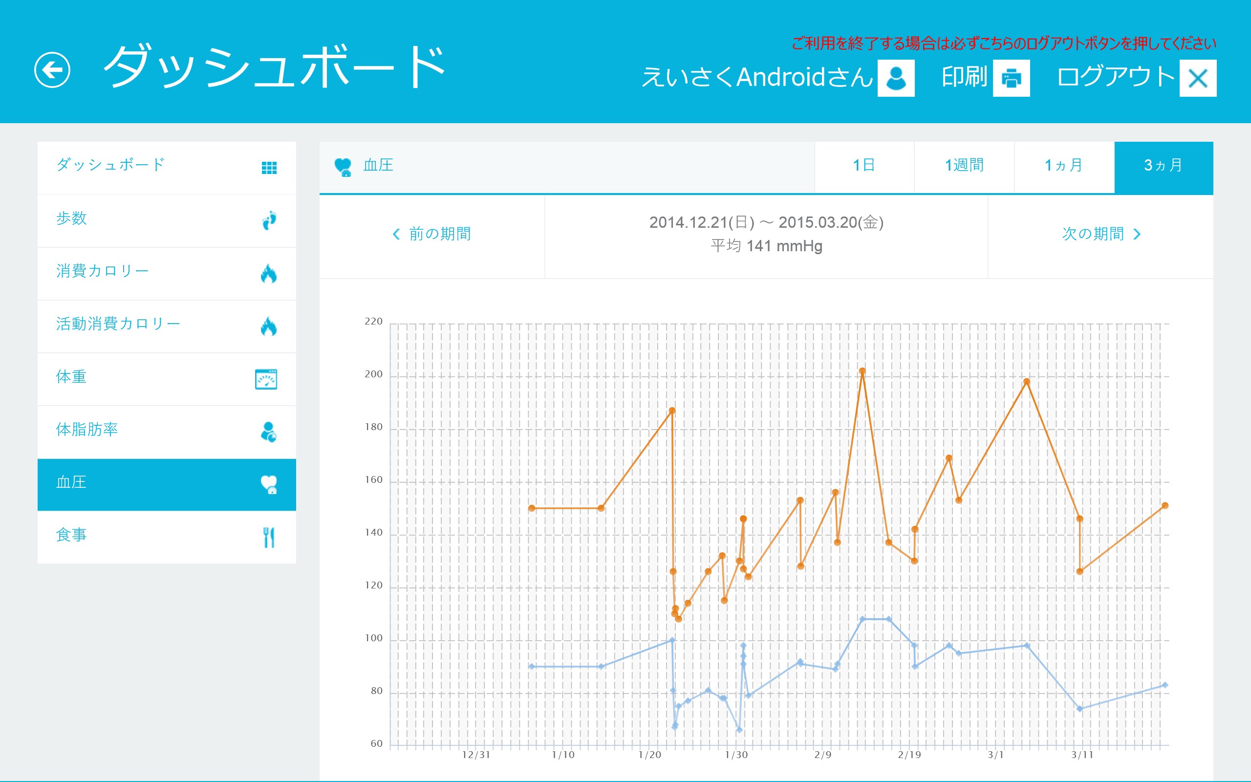1251x782 pixels.
Task: Advance to next period with right chevron
Action: [x=1137, y=234]
